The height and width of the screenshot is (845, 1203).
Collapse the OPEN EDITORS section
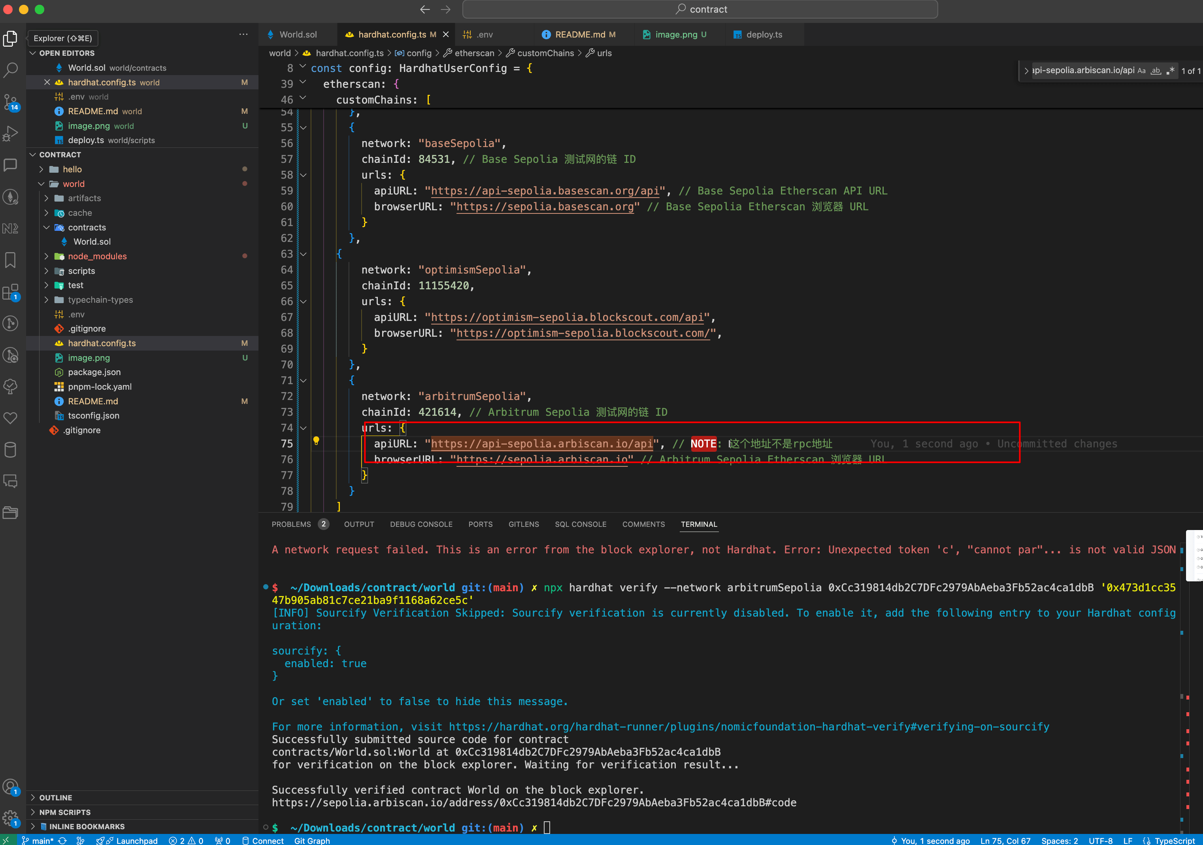(x=33, y=53)
